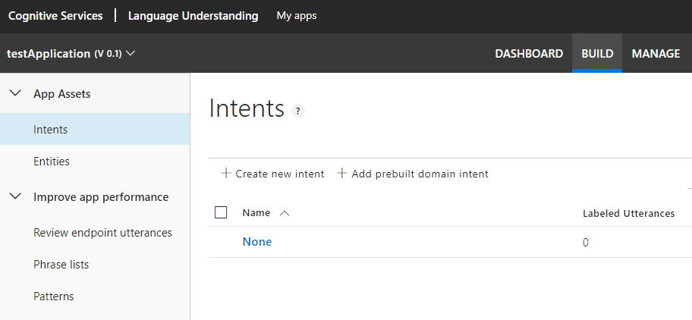Click the Cognitive Services header link
Viewport: 692px width, 320px height.
click(x=55, y=15)
